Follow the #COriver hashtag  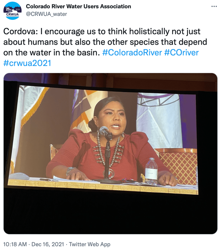[x=181, y=53]
